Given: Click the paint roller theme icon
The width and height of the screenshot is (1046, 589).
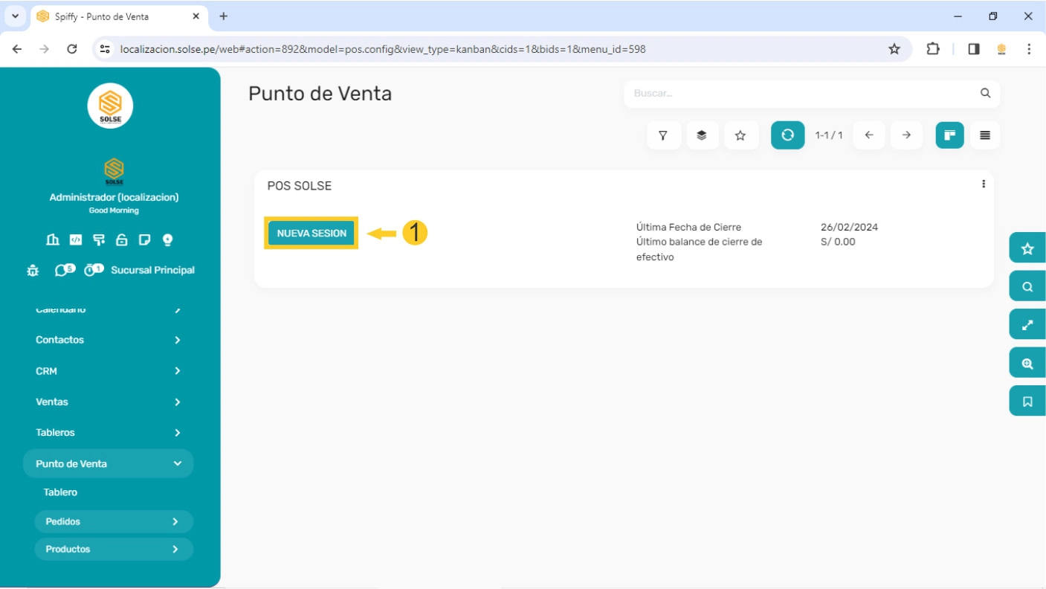Looking at the screenshot, I should 98,239.
